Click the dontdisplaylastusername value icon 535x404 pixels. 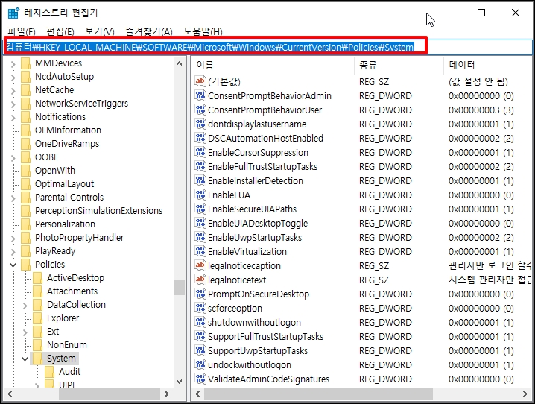[x=200, y=124]
